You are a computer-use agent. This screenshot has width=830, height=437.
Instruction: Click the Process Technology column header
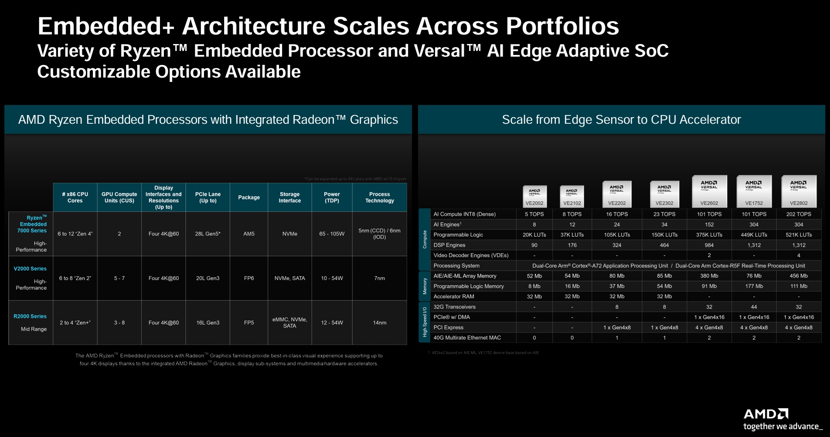[x=379, y=197]
